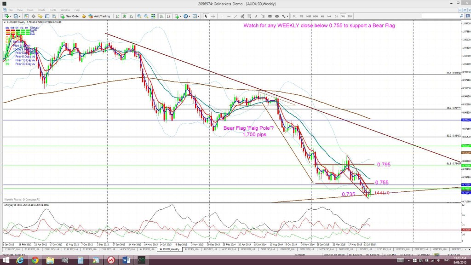Open the Charts menu
Screen dimensions: 471x265
click(x=41, y=10)
